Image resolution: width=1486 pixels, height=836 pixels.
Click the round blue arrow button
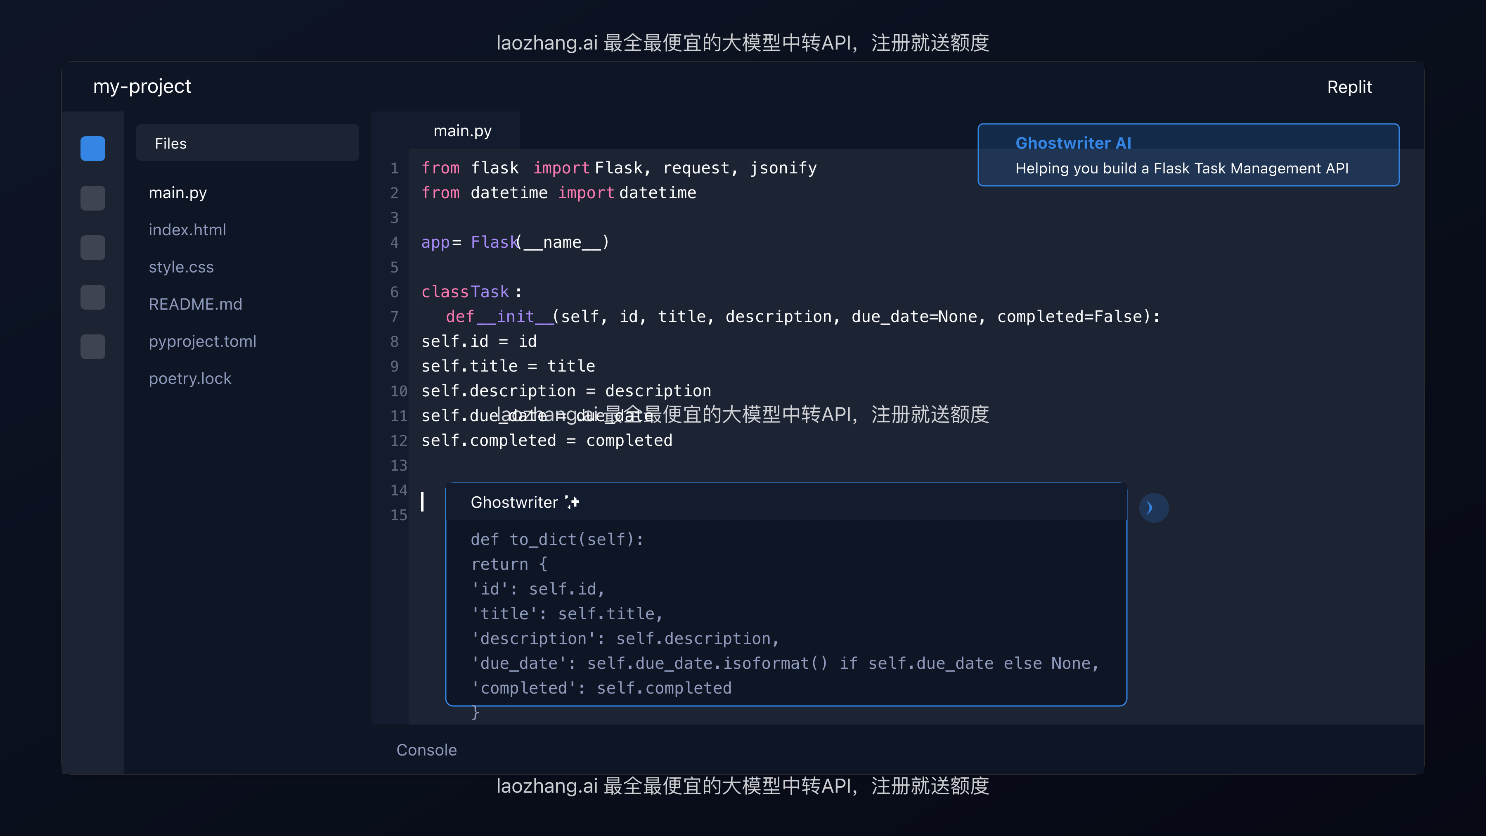click(1154, 508)
